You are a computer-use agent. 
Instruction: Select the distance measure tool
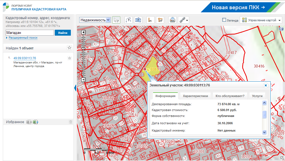(x=150, y=20)
